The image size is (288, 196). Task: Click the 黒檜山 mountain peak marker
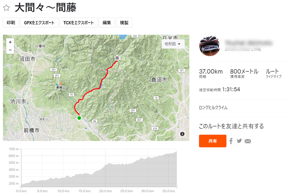click(61, 83)
